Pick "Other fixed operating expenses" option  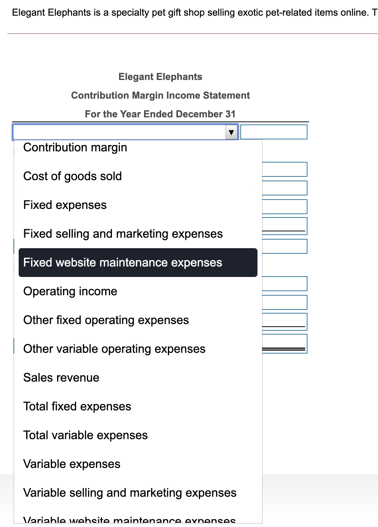click(106, 320)
